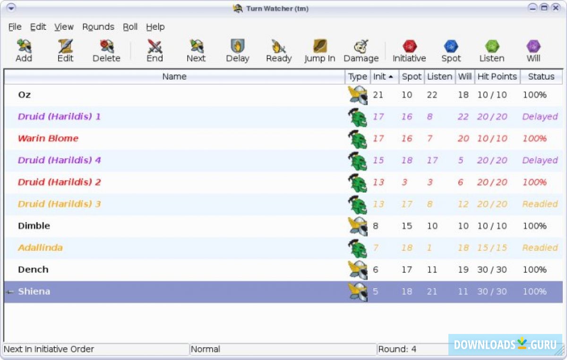Sort by the Type column header
The image size is (567, 360).
pos(358,77)
